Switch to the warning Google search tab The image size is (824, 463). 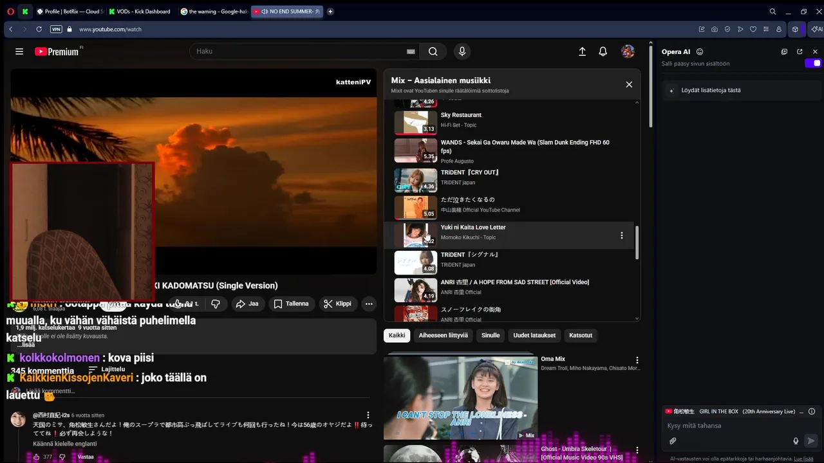[x=213, y=12]
